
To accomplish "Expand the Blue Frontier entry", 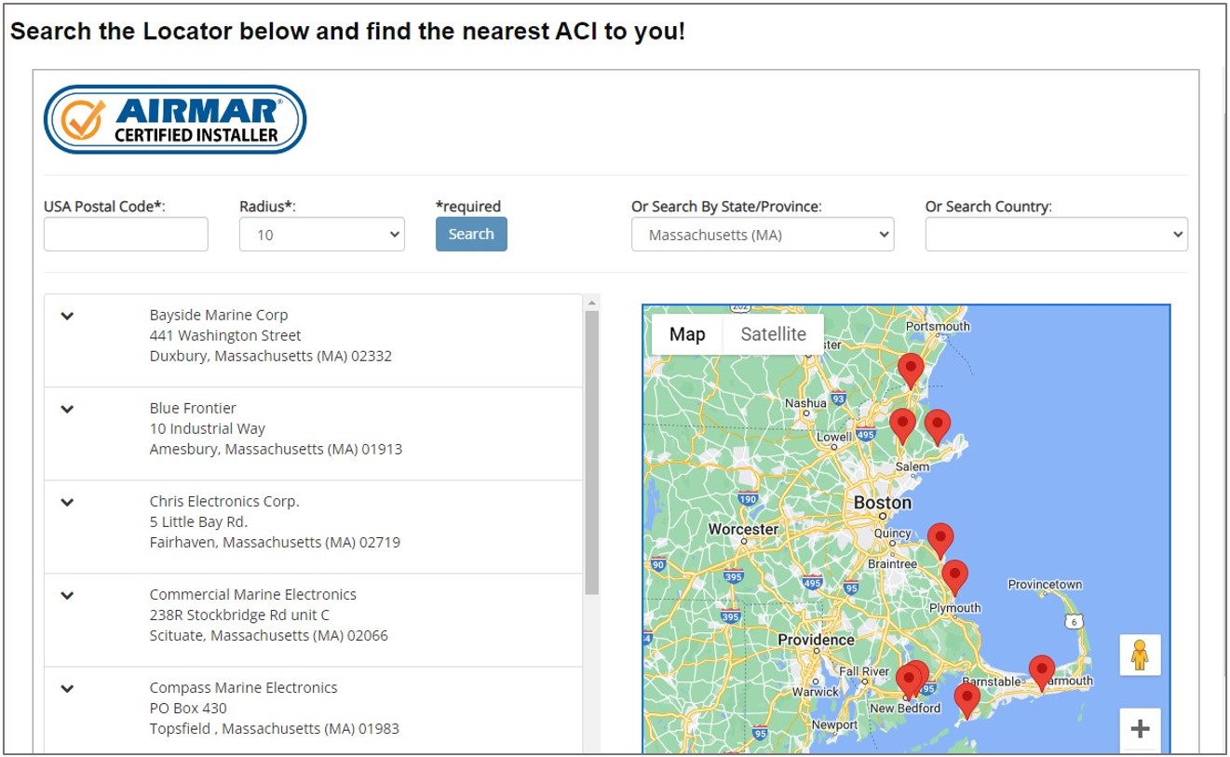I will [x=66, y=409].
